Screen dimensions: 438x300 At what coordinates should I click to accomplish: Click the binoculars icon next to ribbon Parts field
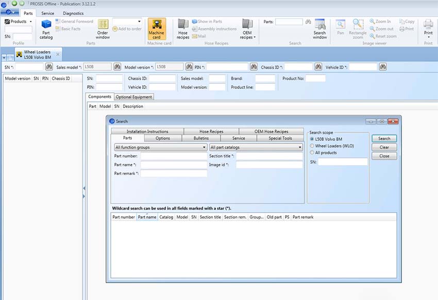308,22
